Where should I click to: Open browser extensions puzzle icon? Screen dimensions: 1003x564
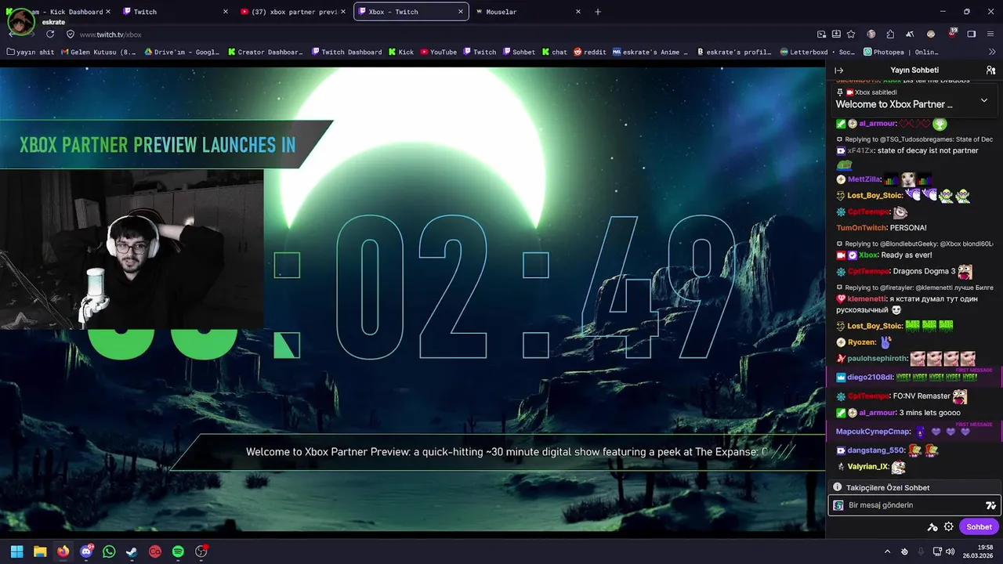pyautogui.click(x=890, y=34)
